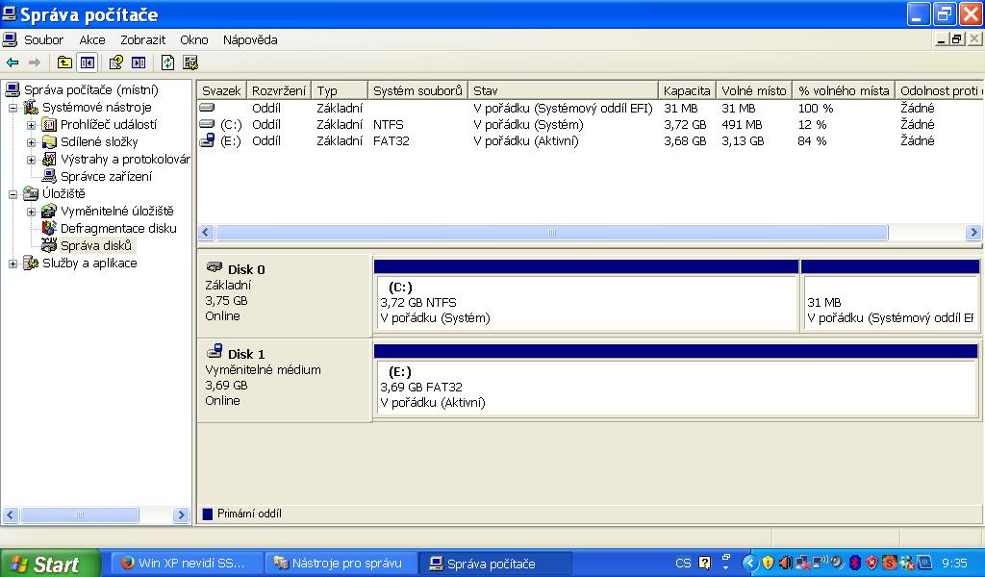The width and height of the screenshot is (985, 577).
Task: Click the Disk 0 drive icon
Action: point(215,267)
